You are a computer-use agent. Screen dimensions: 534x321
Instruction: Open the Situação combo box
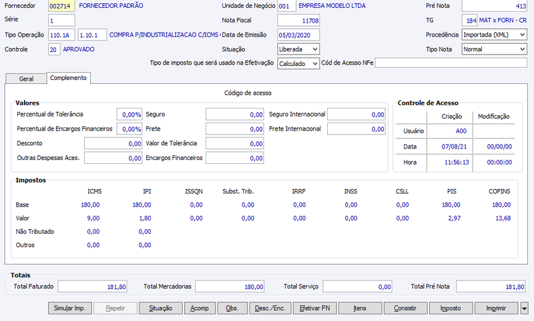[298, 49]
